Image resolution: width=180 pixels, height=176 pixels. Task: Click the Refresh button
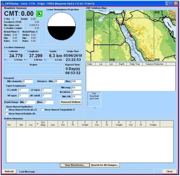[x=9, y=171]
